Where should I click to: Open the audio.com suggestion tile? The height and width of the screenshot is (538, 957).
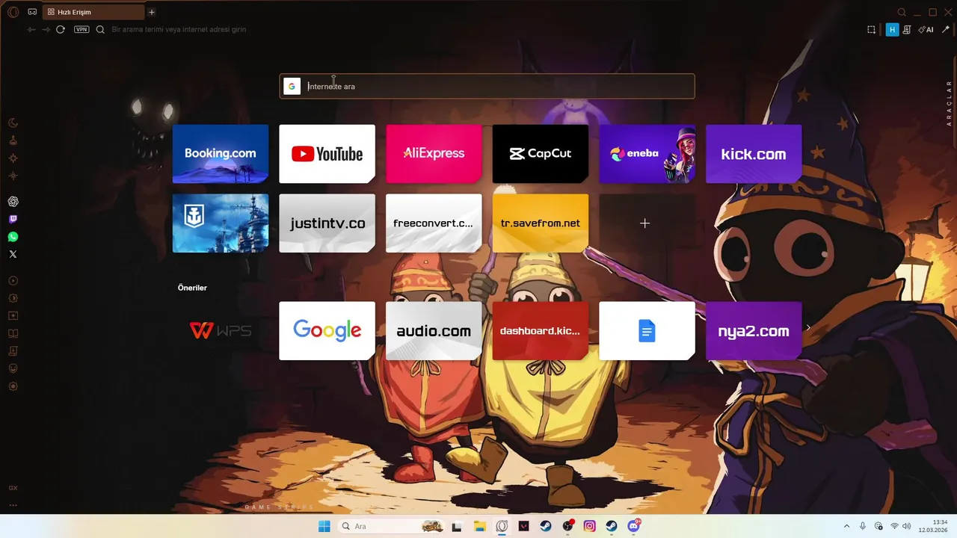click(434, 331)
